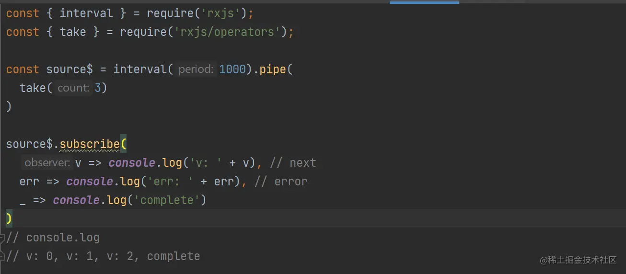
Task: Click the lone closing parenthesis of pipe
Action: [9, 107]
